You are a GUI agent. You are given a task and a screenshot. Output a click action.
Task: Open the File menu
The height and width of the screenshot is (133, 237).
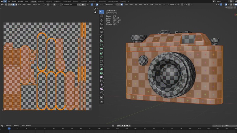pos(5,1)
